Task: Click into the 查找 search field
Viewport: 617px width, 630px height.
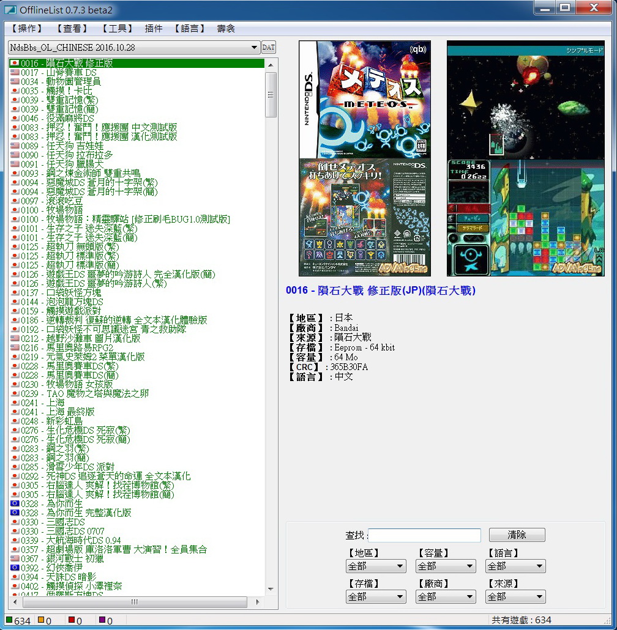Action: 424,535
